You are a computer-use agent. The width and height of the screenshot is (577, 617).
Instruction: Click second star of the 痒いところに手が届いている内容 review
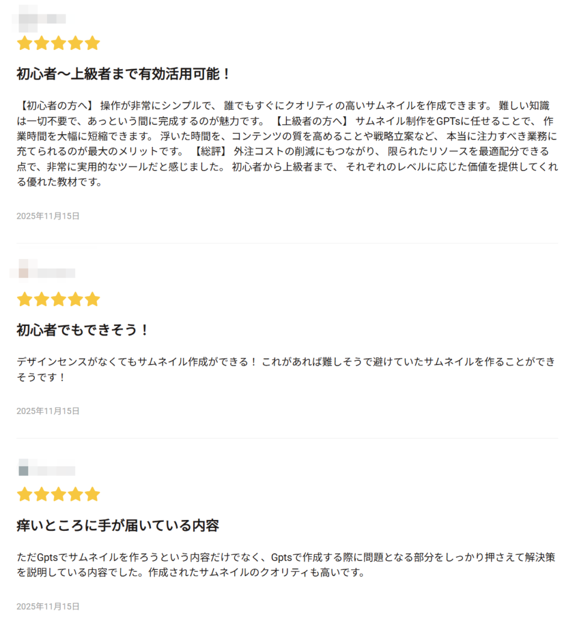pos(42,495)
